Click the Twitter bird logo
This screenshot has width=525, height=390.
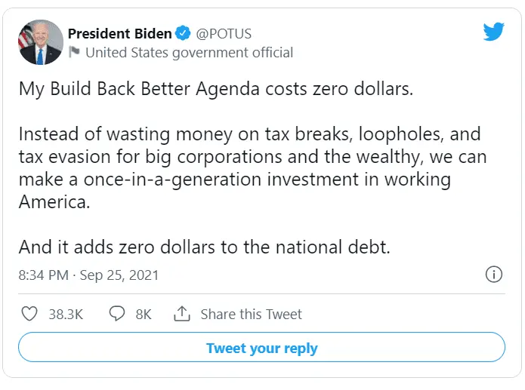(x=493, y=32)
